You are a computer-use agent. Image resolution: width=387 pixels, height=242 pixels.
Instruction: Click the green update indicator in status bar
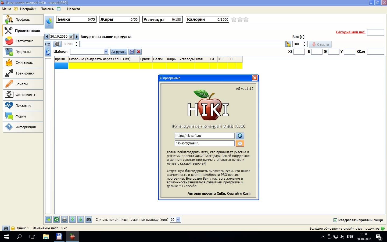coord(383,229)
